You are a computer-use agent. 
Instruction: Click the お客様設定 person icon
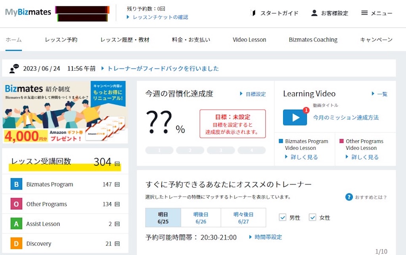(314, 13)
